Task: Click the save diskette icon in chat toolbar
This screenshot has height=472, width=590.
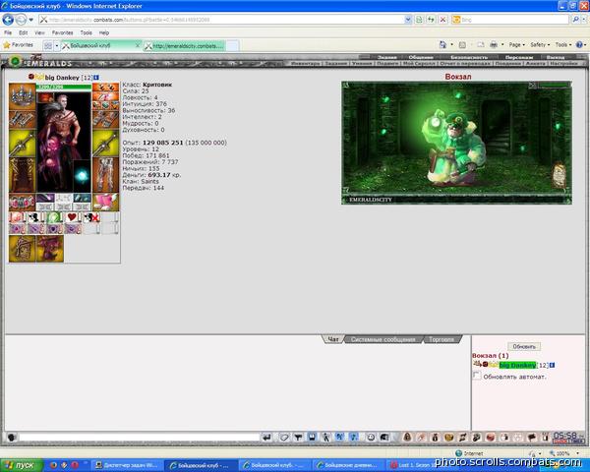Action: (x=312, y=437)
